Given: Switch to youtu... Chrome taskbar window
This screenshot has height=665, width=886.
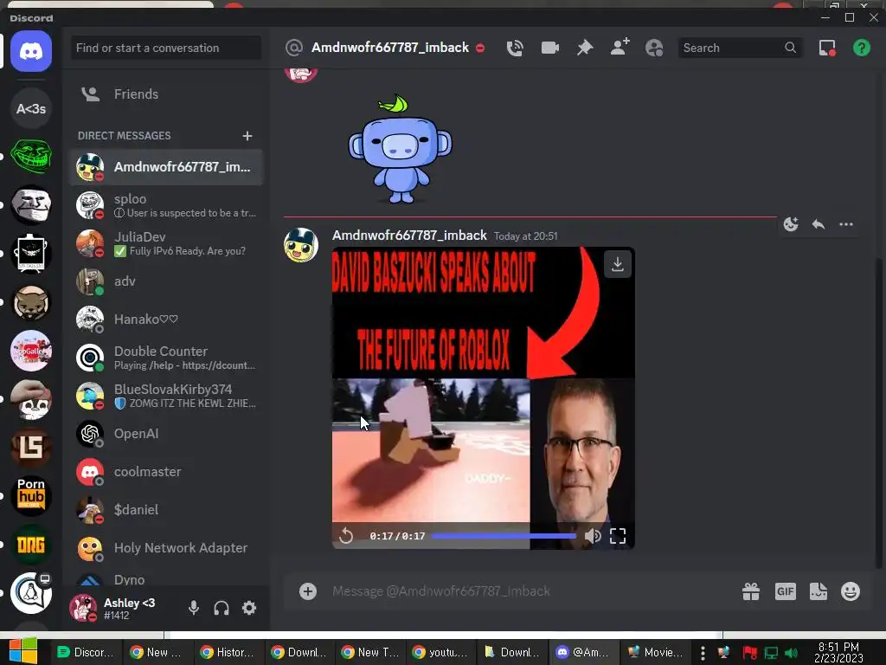Looking at the screenshot, I should click(440, 652).
